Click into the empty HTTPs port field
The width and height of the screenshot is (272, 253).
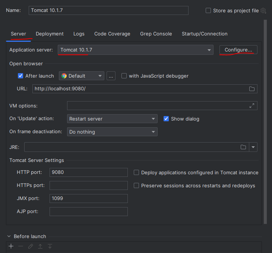coord(89,185)
